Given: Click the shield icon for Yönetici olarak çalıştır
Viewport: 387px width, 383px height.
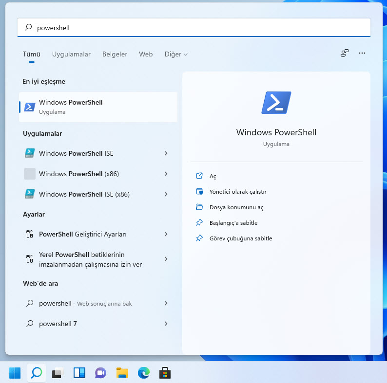Looking at the screenshot, I should 199,192.
